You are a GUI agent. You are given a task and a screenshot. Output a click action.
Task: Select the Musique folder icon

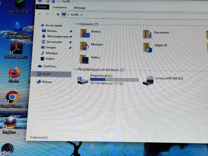84,46
